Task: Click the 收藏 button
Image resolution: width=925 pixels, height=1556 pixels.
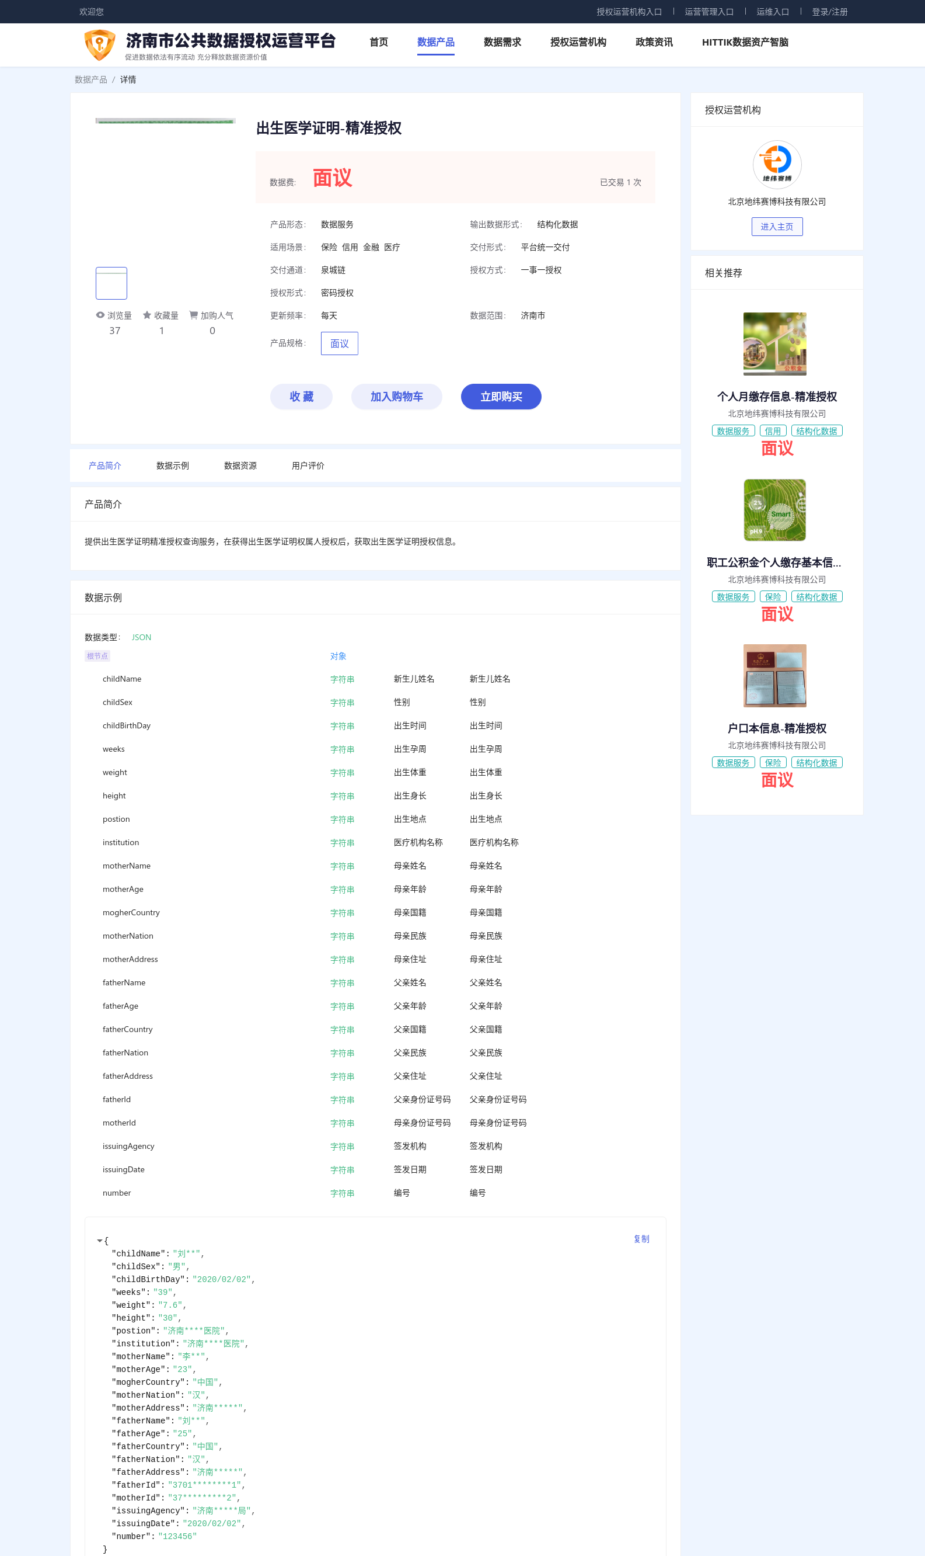Action: [x=301, y=397]
